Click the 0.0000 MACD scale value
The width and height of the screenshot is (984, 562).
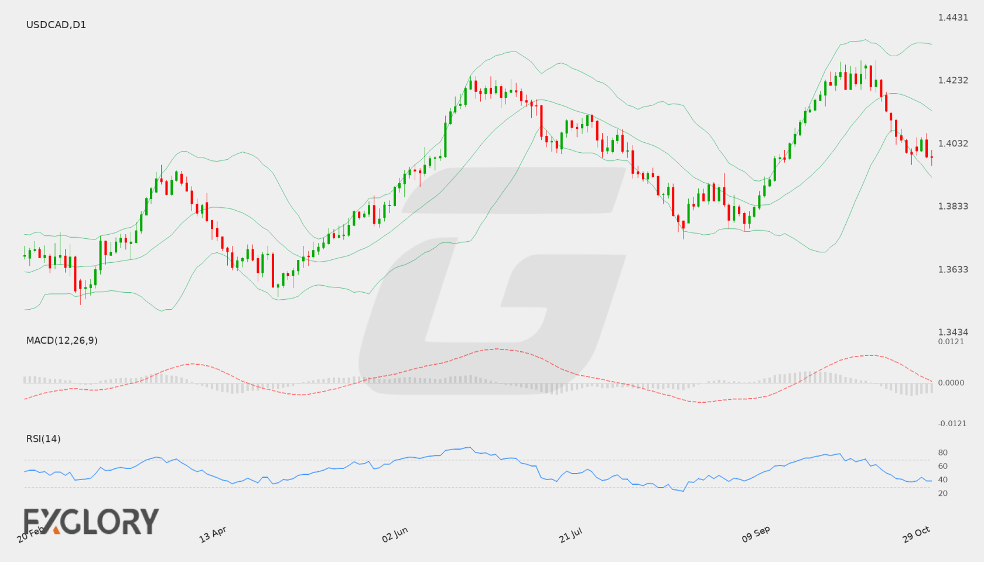click(x=951, y=382)
